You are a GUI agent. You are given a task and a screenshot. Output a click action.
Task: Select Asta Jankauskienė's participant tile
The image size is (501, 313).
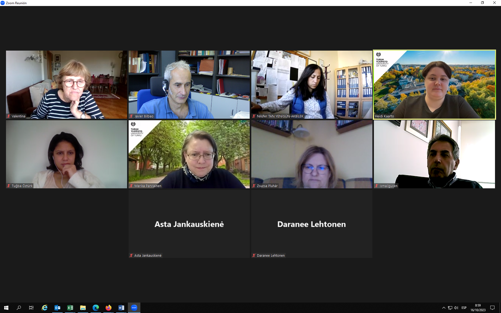pyautogui.click(x=189, y=224)
